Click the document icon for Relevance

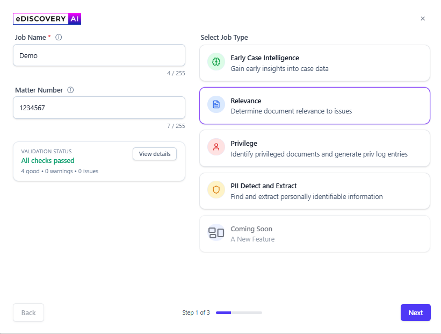(x=216, y=105)
